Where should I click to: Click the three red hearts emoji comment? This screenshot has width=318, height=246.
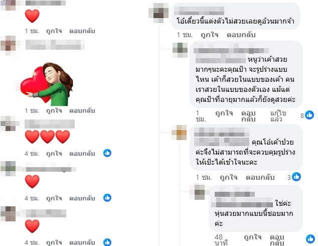point(48,137)
